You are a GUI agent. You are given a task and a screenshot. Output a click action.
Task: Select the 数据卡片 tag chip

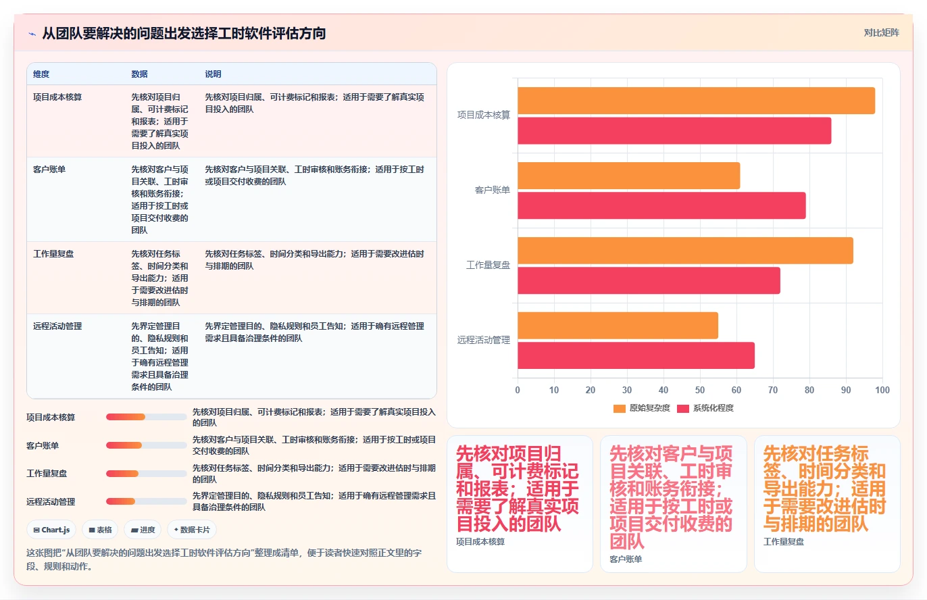tap(192, 530)
